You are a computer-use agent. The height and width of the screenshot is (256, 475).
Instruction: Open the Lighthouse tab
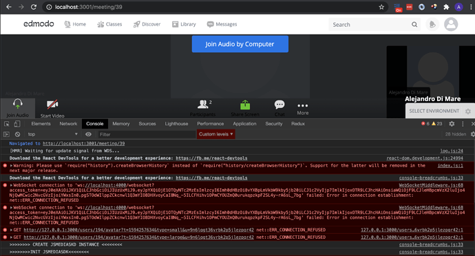(176, 124)
